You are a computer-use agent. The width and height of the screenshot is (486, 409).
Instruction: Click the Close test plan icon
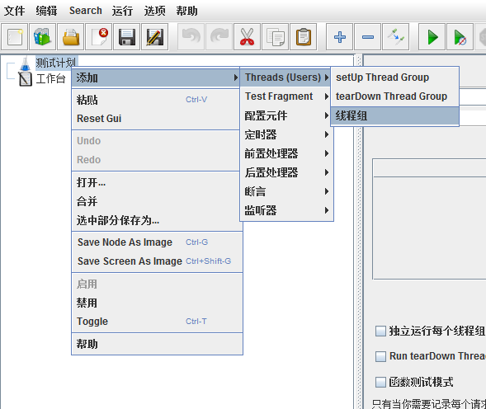coord(98,37)
